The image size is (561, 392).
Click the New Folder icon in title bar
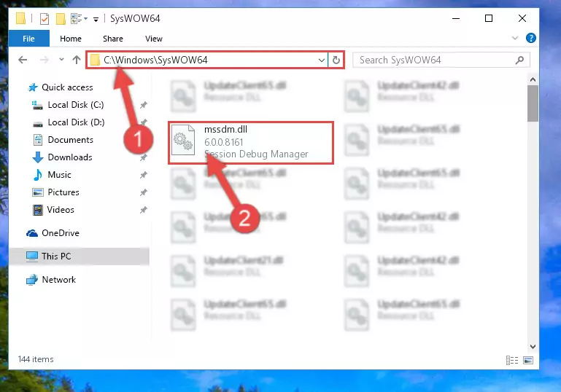point(61,19)
